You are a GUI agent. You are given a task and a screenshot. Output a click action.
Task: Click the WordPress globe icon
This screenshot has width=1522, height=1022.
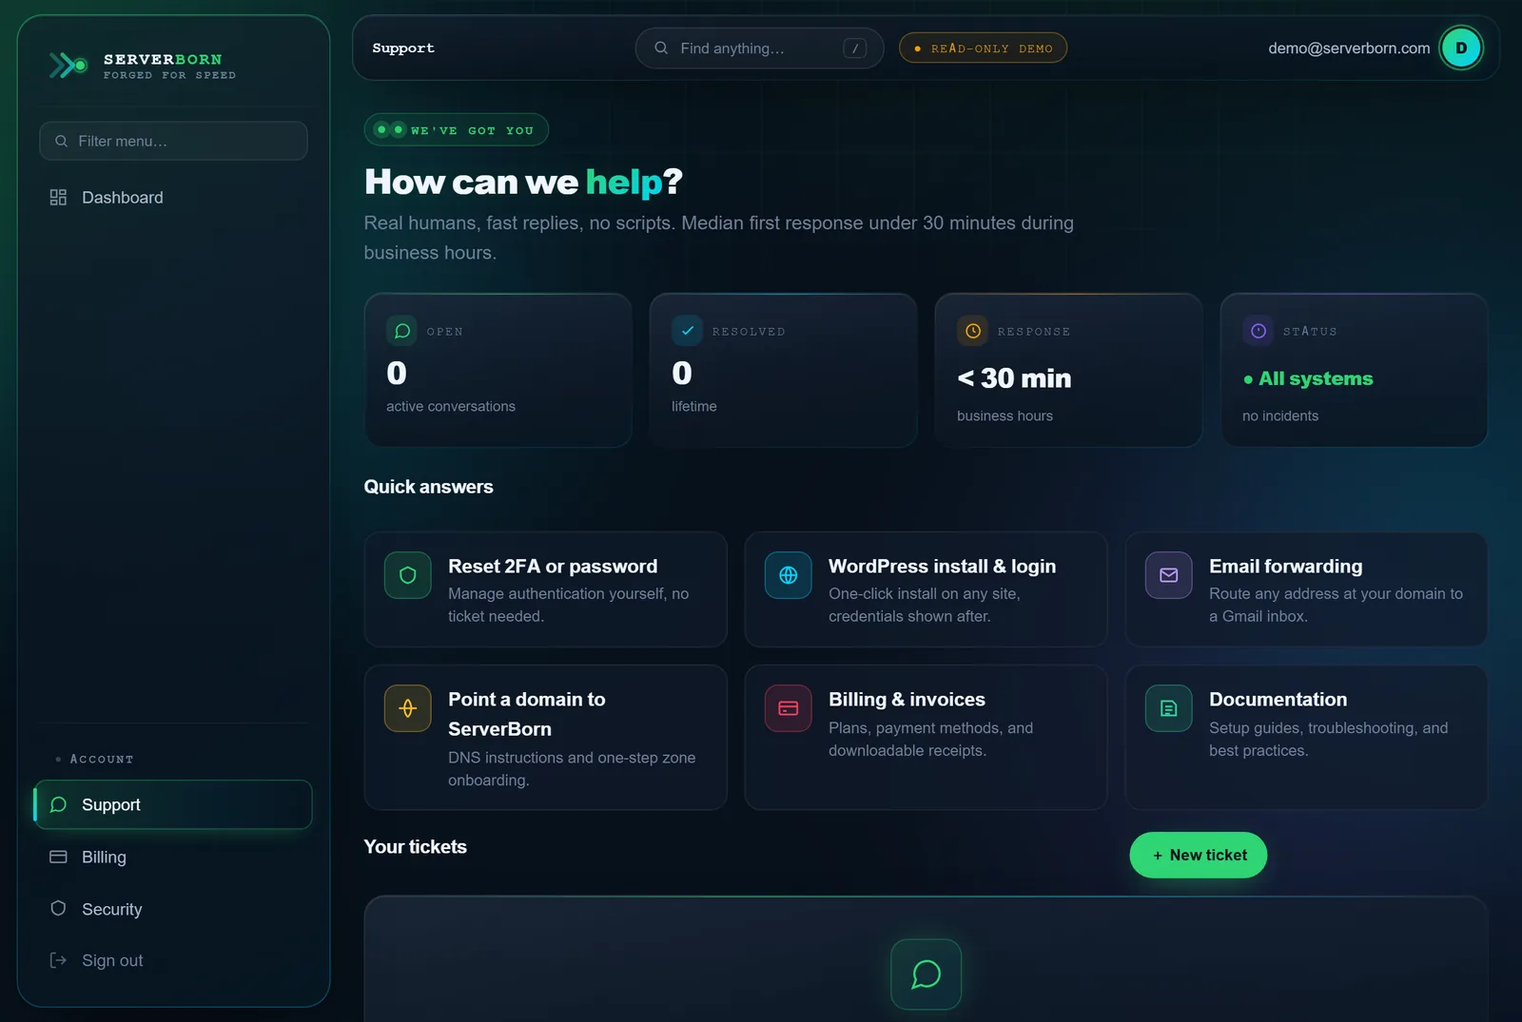click(x=789, y=575)
